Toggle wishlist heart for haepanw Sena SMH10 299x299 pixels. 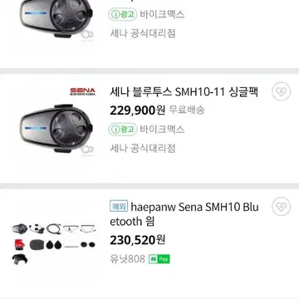281,206
